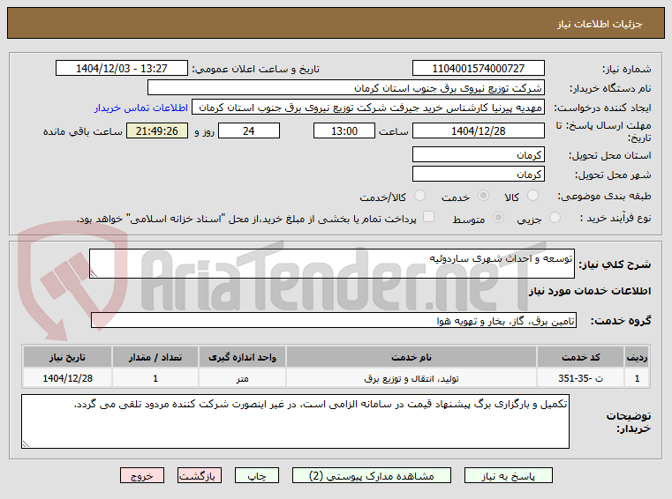672x499 pixels.
Task: Click the نام خدمت column header
Action: (412, 357)
